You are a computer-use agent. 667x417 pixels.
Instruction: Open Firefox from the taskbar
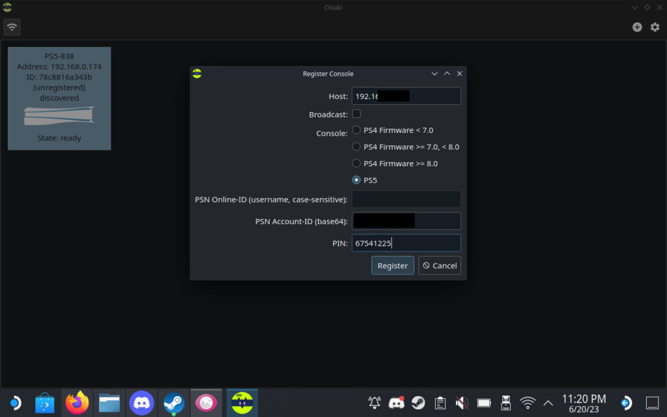[77, 403]
